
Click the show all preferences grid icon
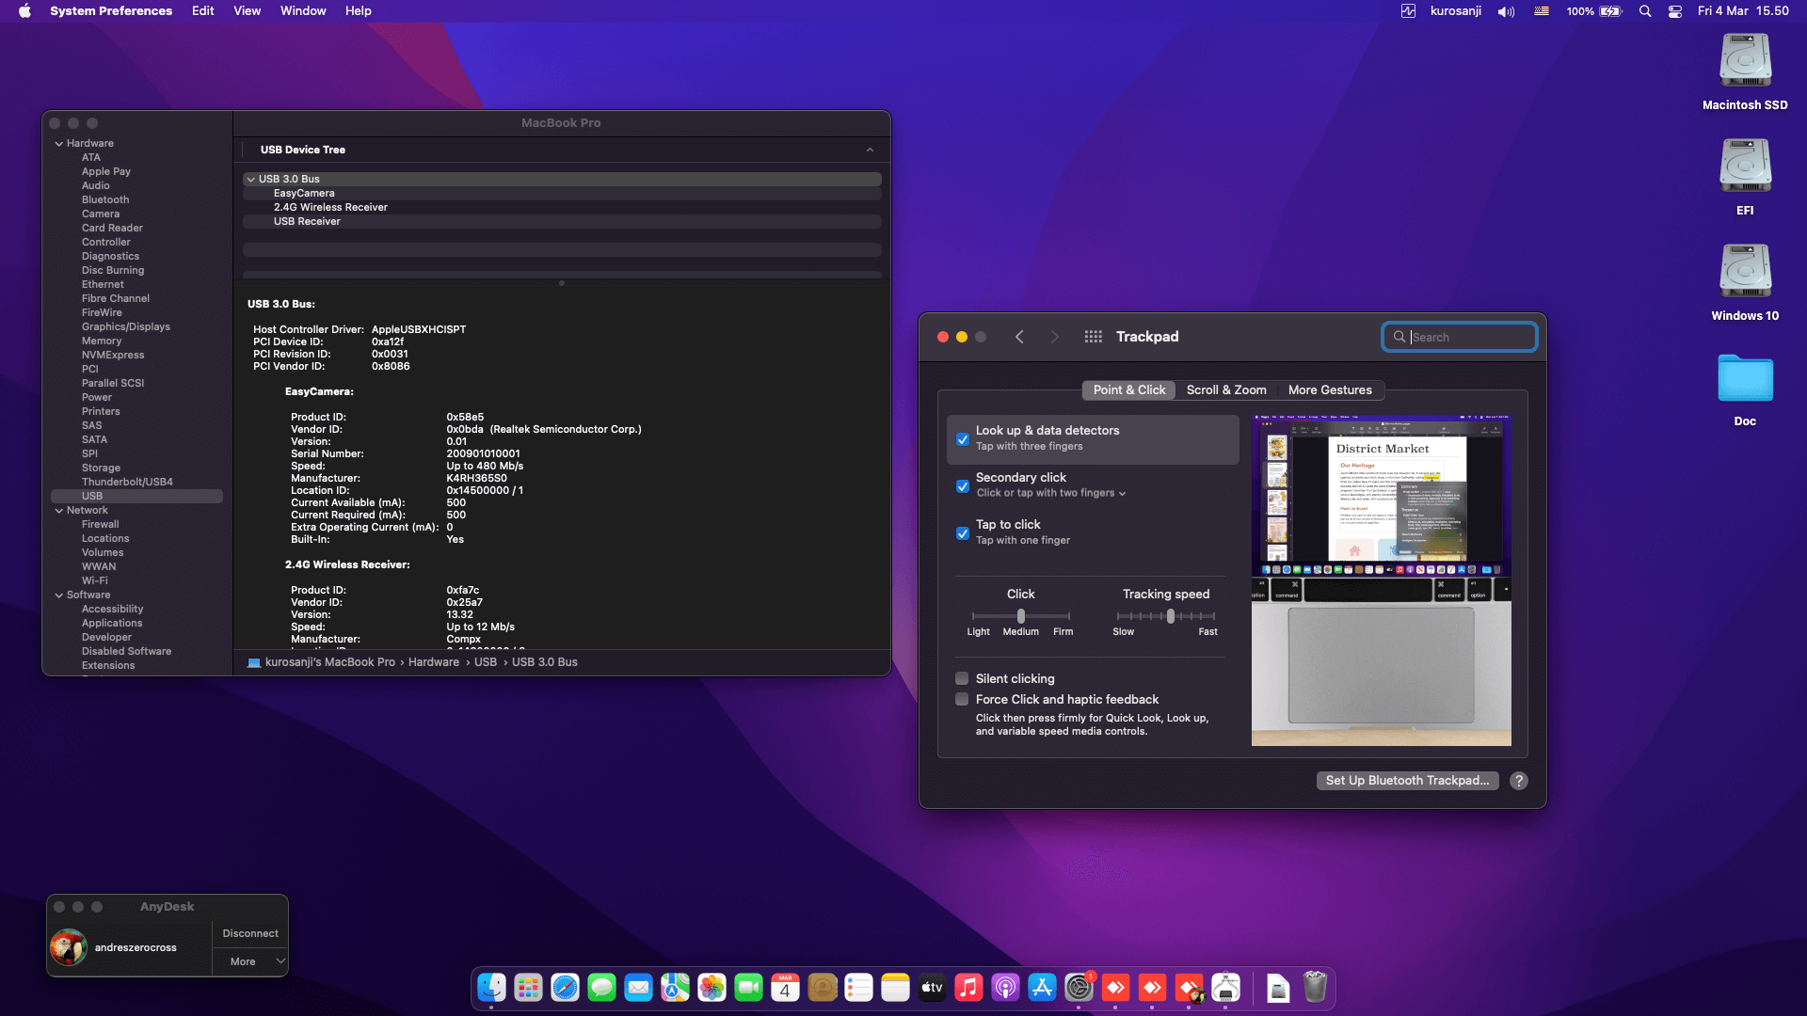coord(1093,336)
